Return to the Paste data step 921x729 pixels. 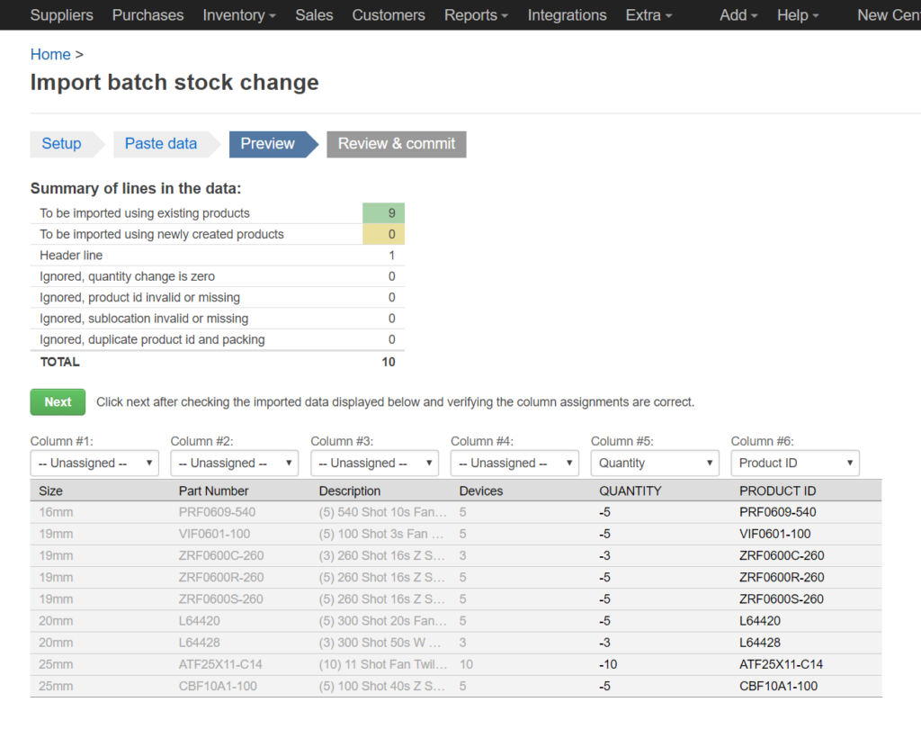coord(161,144)
